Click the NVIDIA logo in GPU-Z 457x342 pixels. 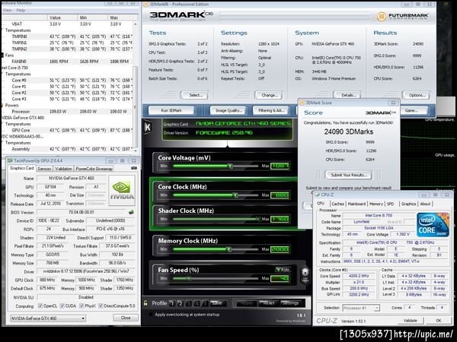pos(122,190)
